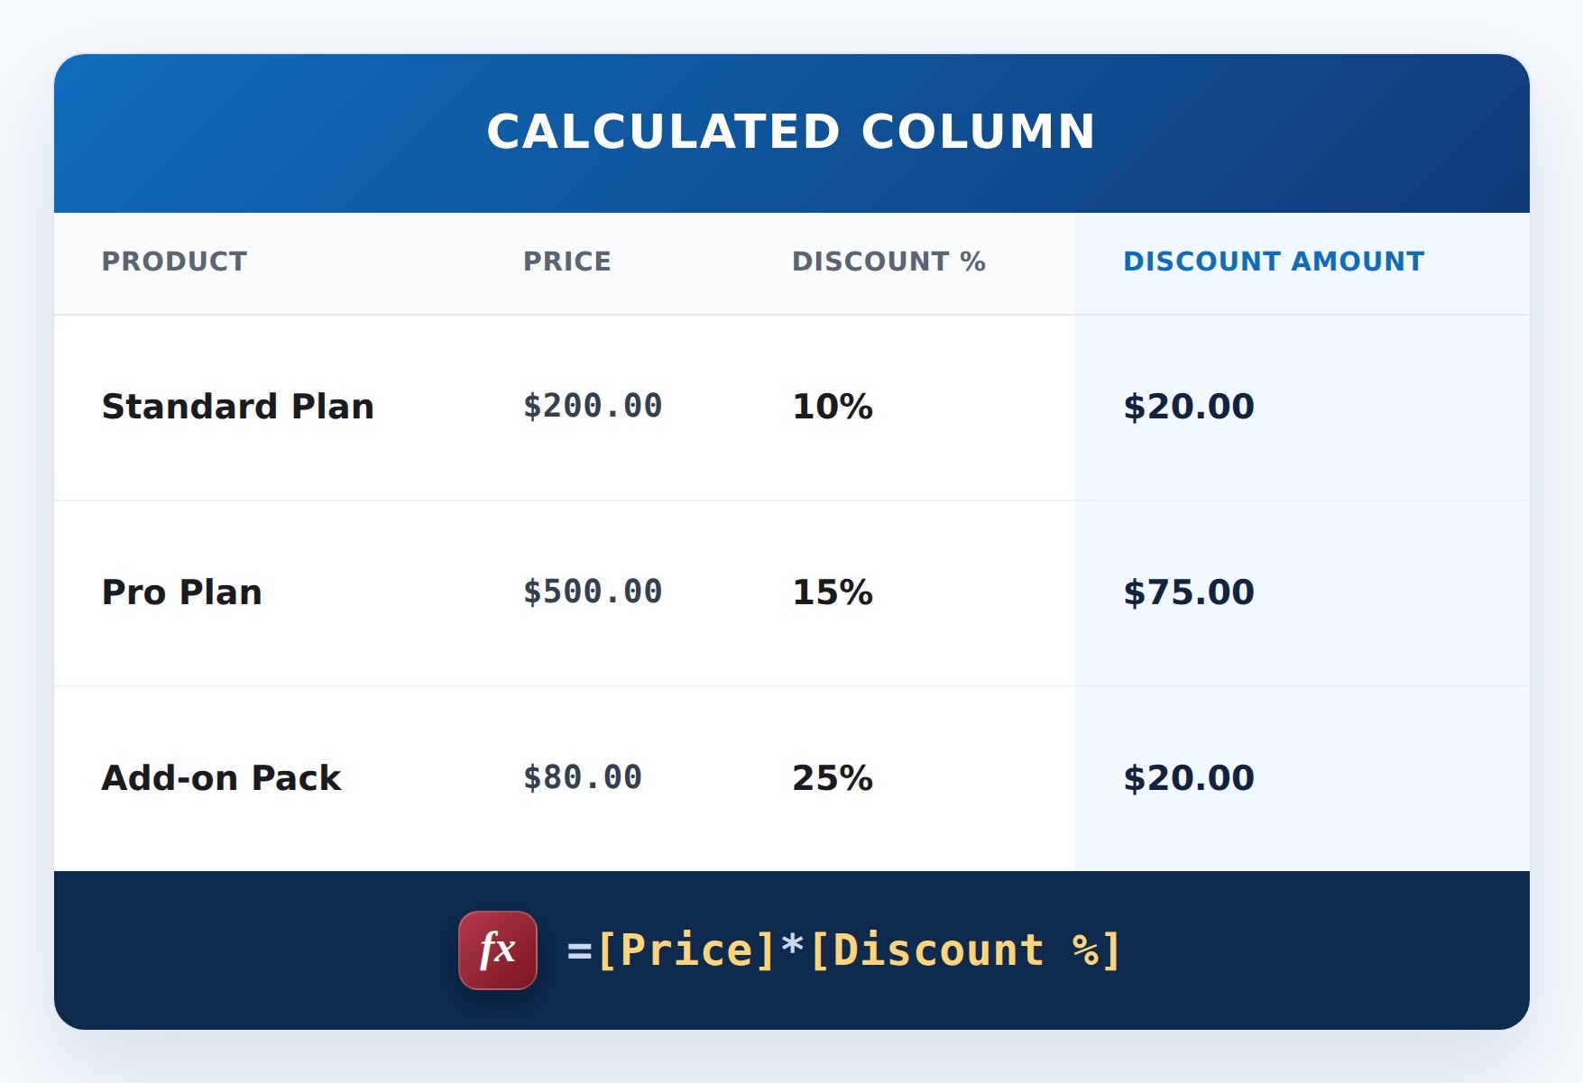Click the $200.00 price cell
1583x1083 pixels.
click(593, 406)
